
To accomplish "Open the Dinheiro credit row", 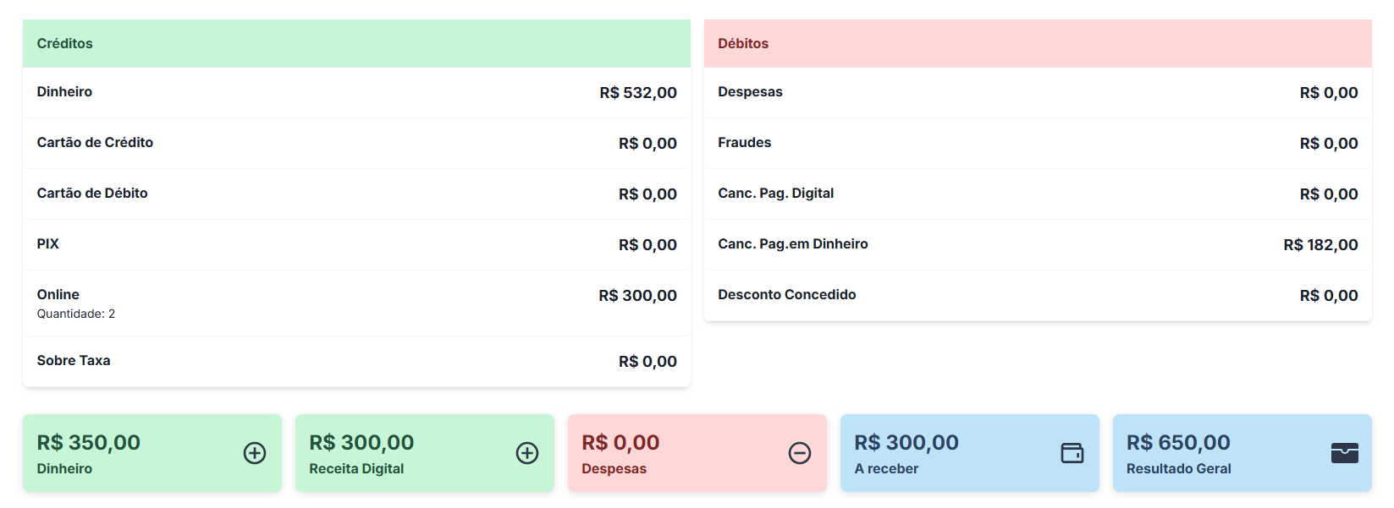I will pyautogui.click(x=356, y=92).
